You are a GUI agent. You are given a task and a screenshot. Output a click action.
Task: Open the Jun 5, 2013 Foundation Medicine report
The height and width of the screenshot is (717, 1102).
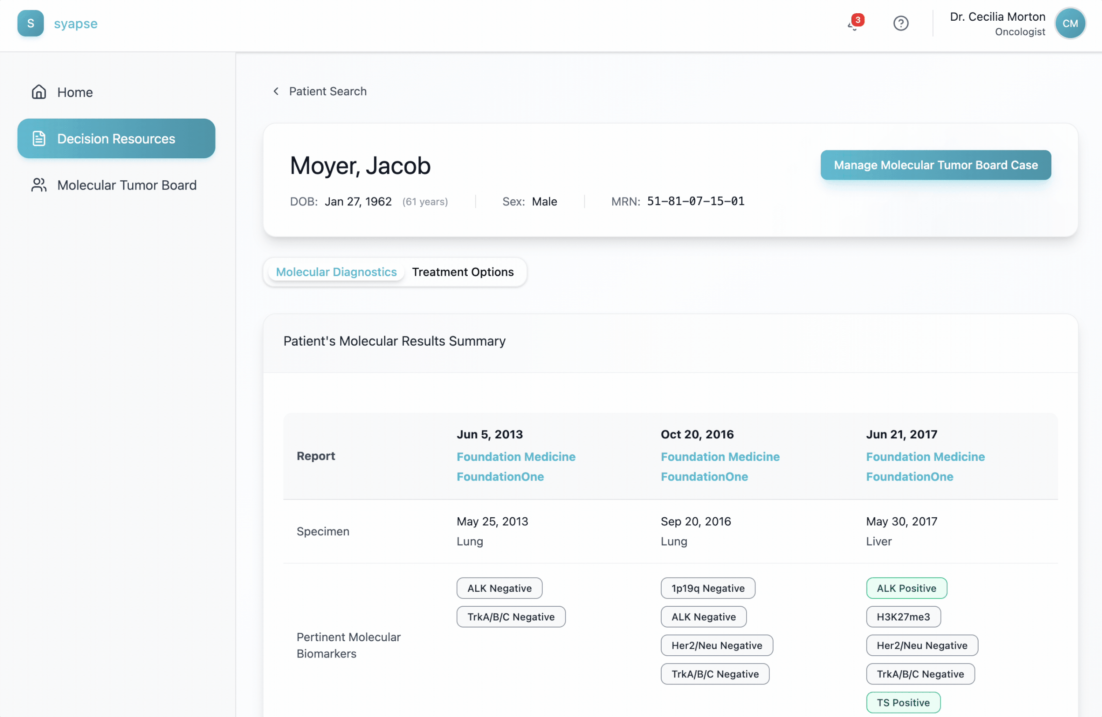[516, 457]
